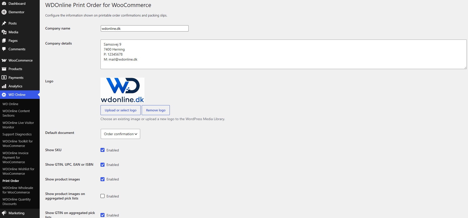Image resolution: width=468 pixels, height=218 pixels.
Task: Open WD Online submenu link
Action: click(10, 104)
